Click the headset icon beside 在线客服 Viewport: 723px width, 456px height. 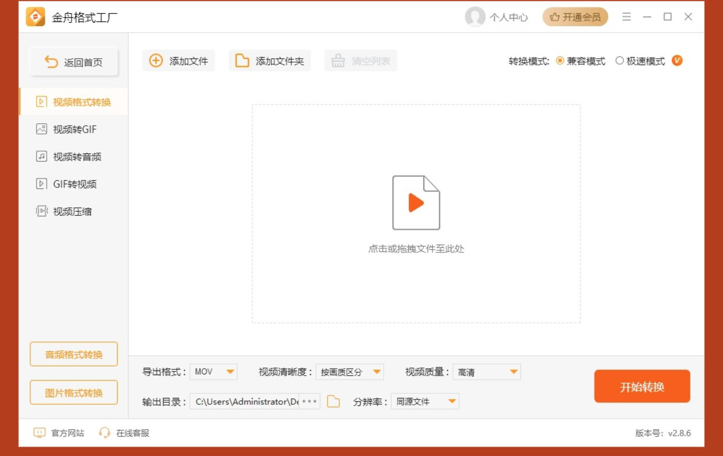[x=105, y=433]
